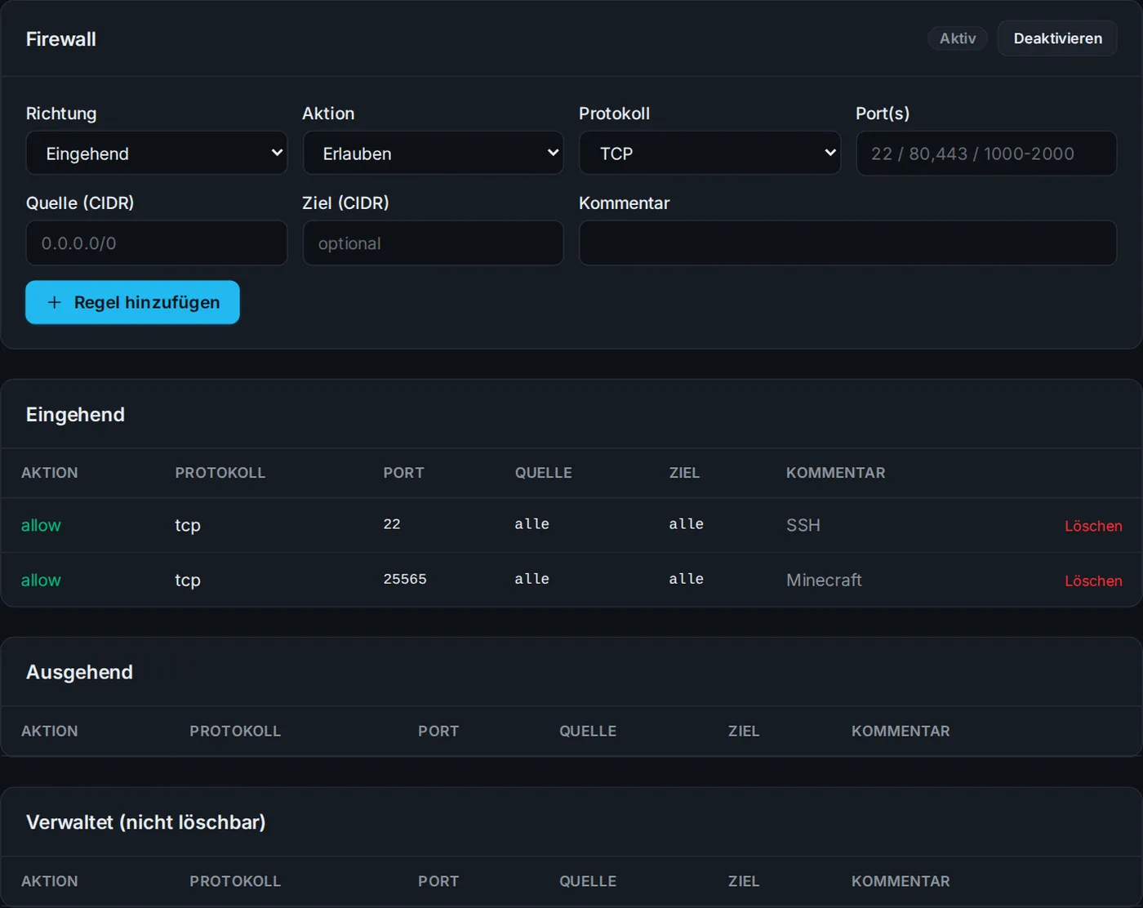This screenshot has height=908, width=1143.
Task: Click the Ausgehend section heading
Action: (x=79, y=672)
